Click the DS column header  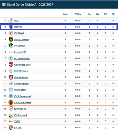[x=113, y=14]
